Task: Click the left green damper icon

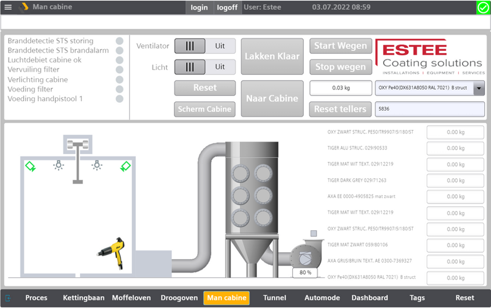Action: (30, 166)
